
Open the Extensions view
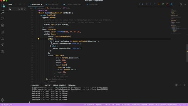point(3,32)
